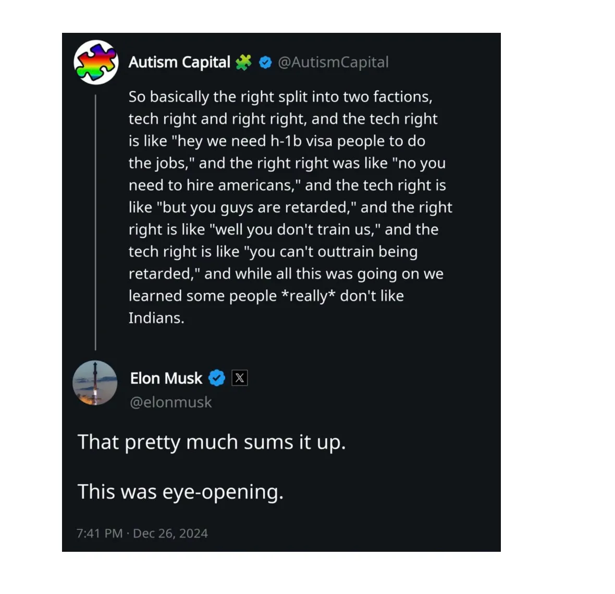The image size is (615, 594).
Task: Click the "*really*" emphasized word
Action: click(x=309, y=296)
